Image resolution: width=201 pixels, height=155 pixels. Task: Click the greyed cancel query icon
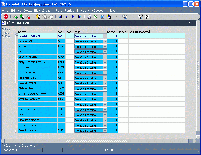click(51, 17)
